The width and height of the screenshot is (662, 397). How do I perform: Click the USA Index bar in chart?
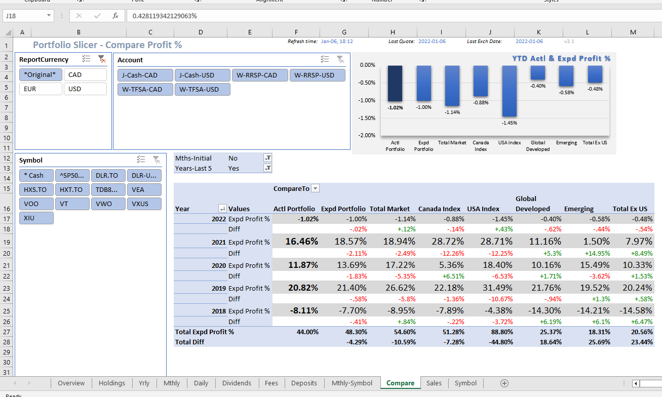509,91
